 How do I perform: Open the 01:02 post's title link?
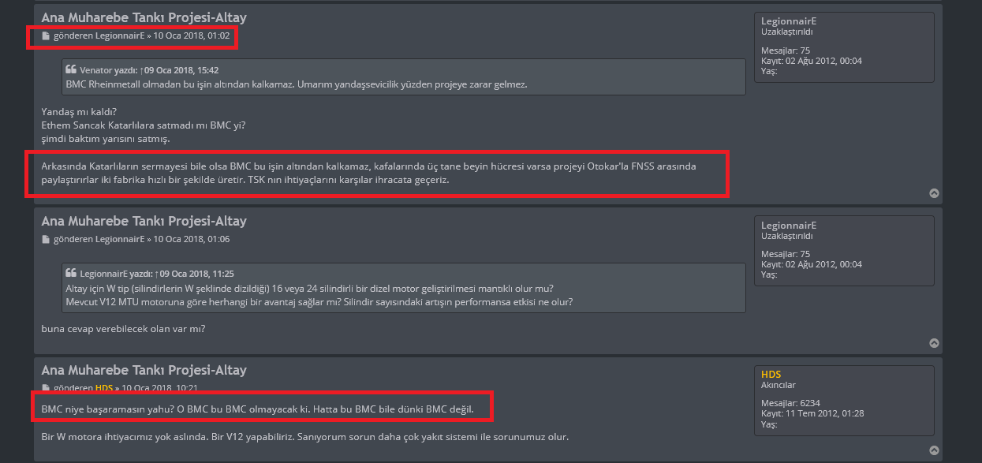(x=144, y=17)
